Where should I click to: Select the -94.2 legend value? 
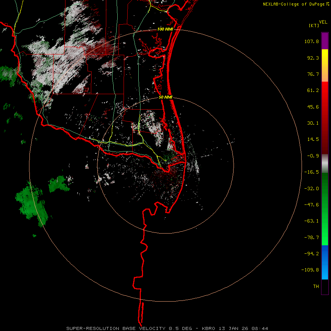pos(312,254)
